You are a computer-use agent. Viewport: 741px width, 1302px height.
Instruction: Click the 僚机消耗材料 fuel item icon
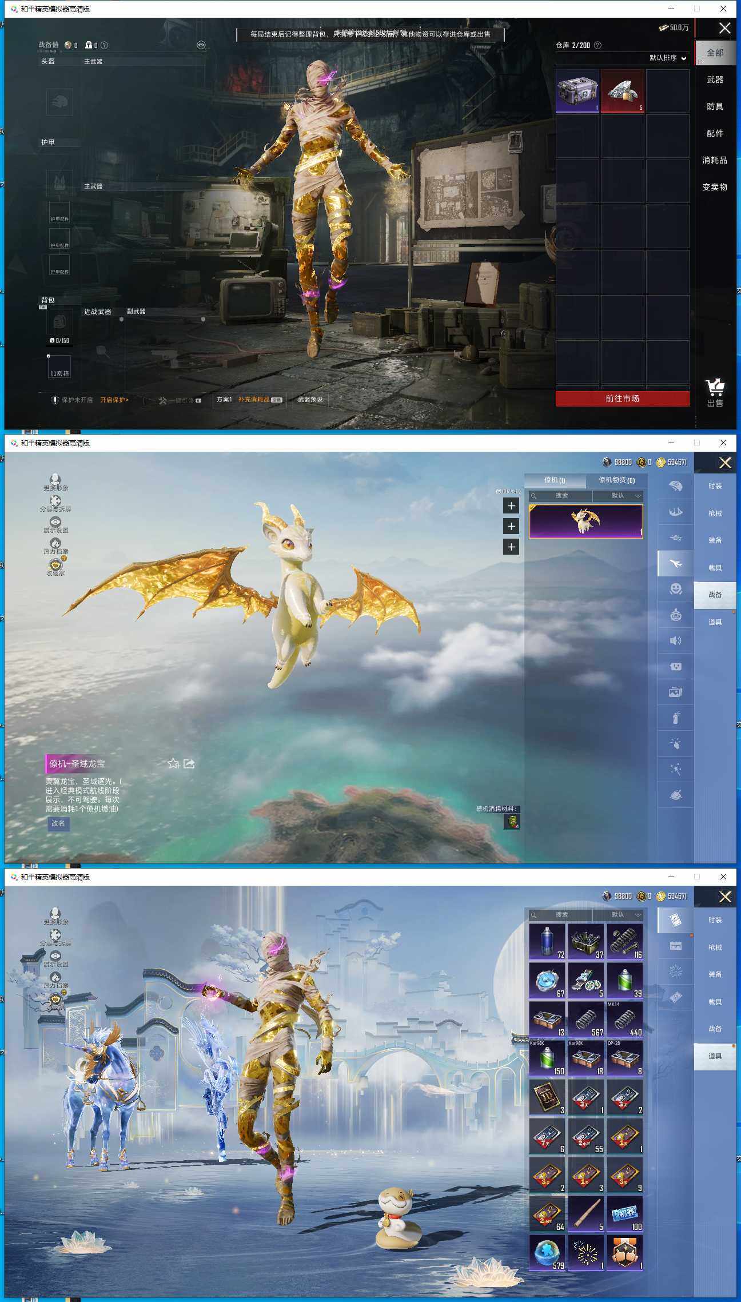(x=512, y=822)
